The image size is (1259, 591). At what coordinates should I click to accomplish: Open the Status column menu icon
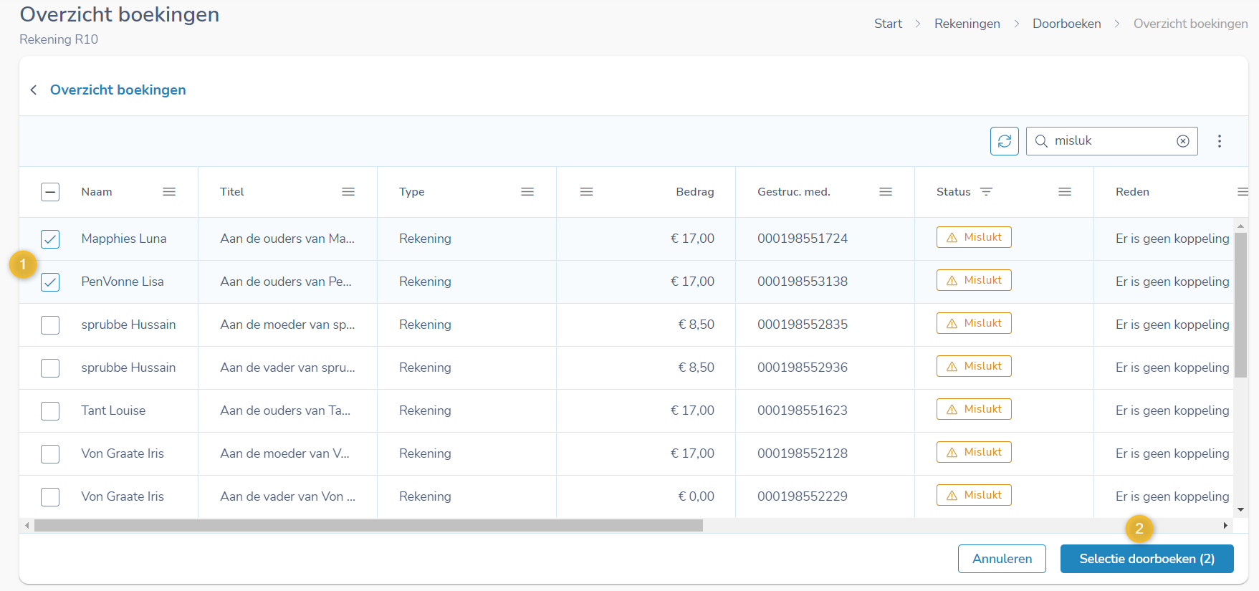coord(1065,191)
